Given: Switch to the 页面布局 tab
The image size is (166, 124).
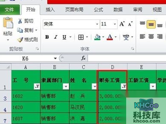Looking at the screenshot, I should tap(74, 10).
